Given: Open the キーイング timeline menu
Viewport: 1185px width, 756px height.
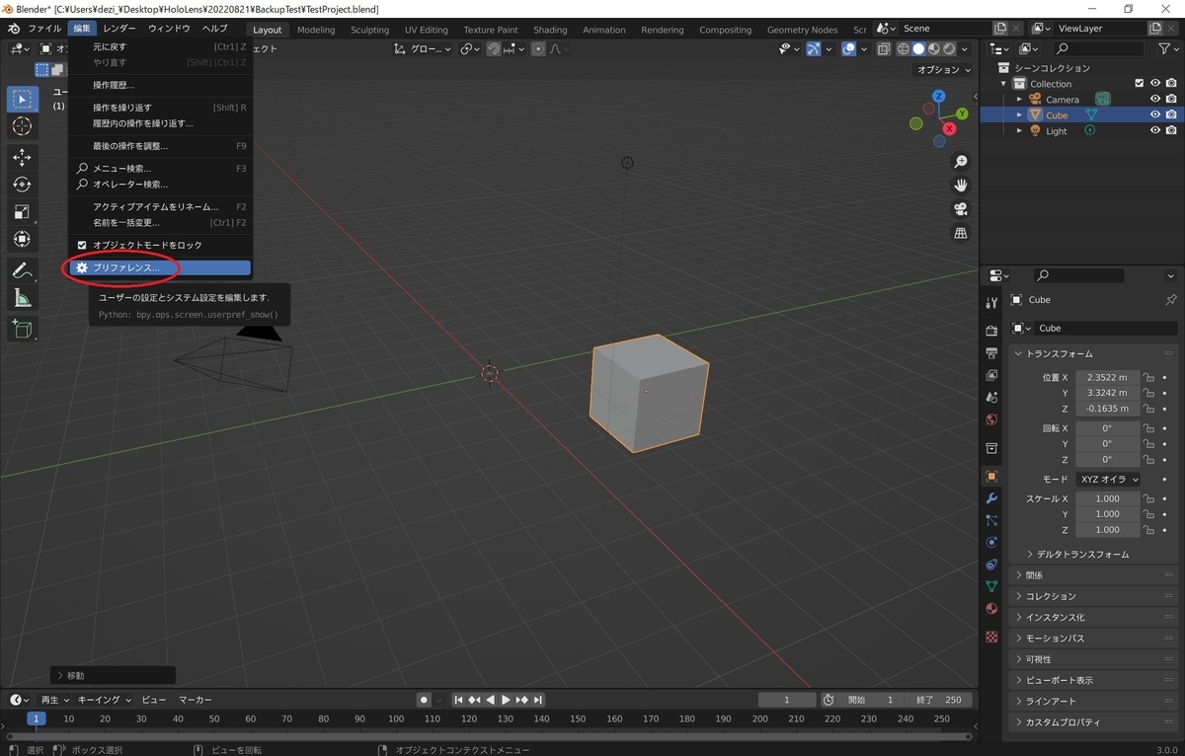Looking at the screenshot, I should [x=104, y=700].
